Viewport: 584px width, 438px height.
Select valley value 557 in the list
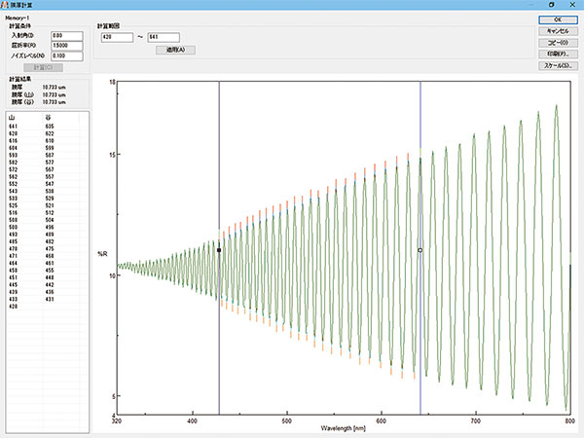[50, 177]
